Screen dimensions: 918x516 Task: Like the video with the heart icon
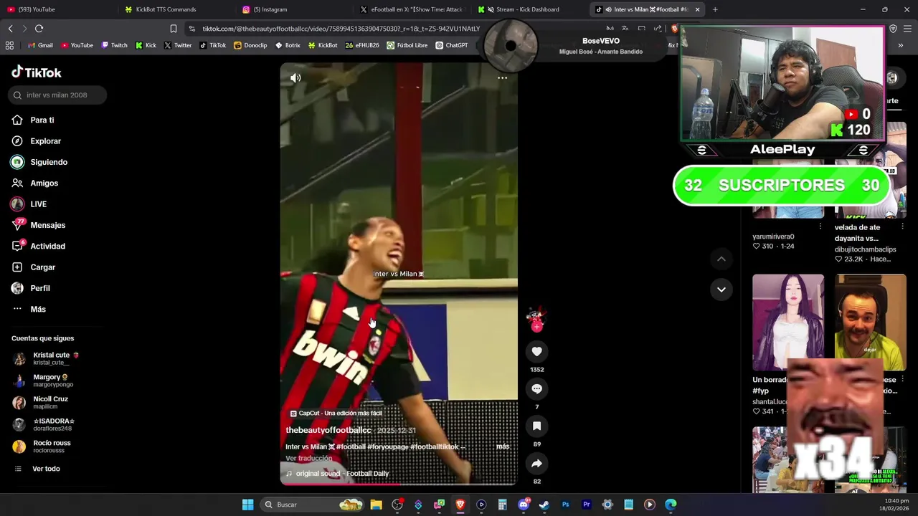tap(536, 351)
